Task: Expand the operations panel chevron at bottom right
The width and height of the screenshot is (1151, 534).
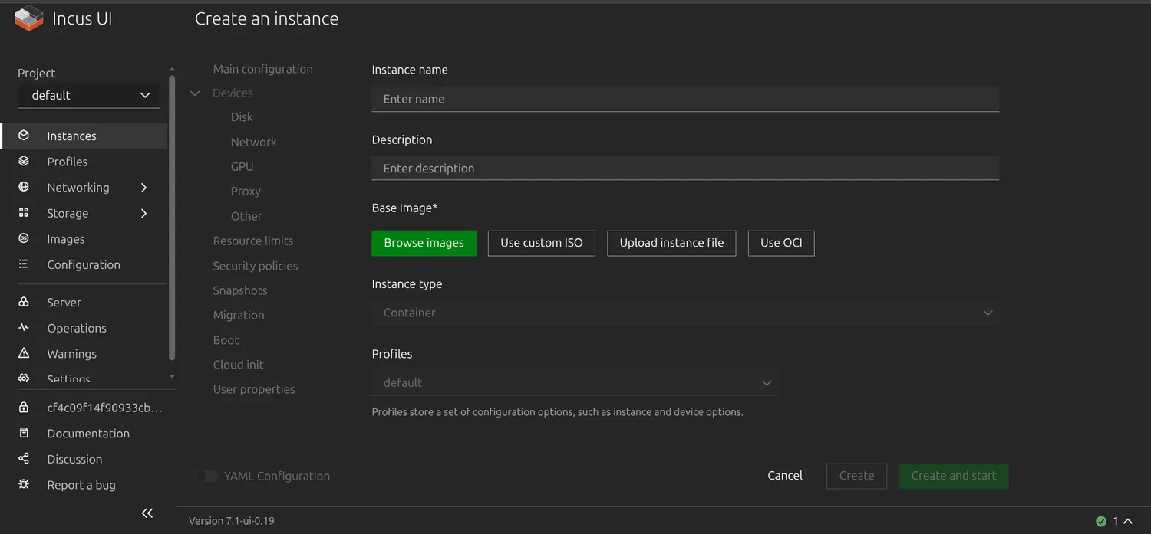Action: tap(1127, 521)
